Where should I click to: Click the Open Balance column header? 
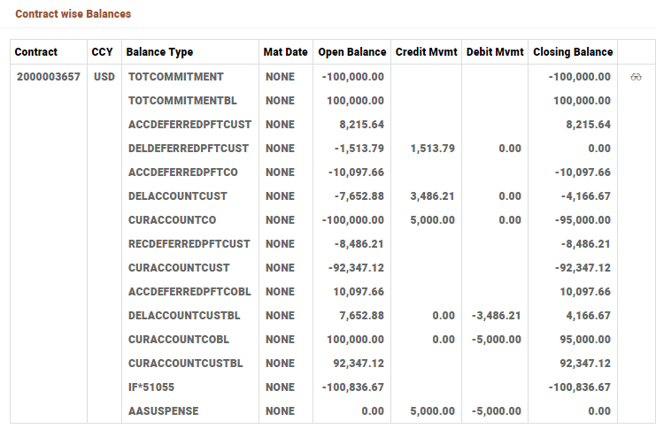[x=352, y=52]
